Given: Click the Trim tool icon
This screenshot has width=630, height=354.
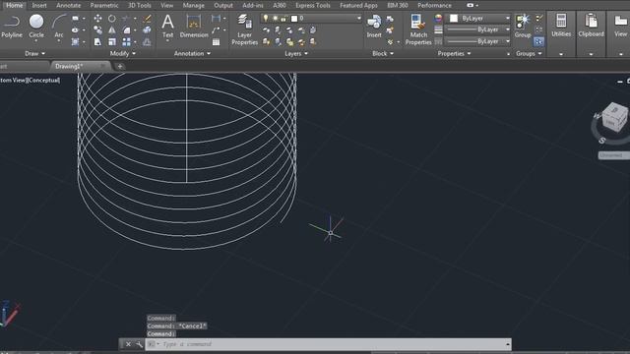Looking at the screenshot, I should (x=126, y=19).
